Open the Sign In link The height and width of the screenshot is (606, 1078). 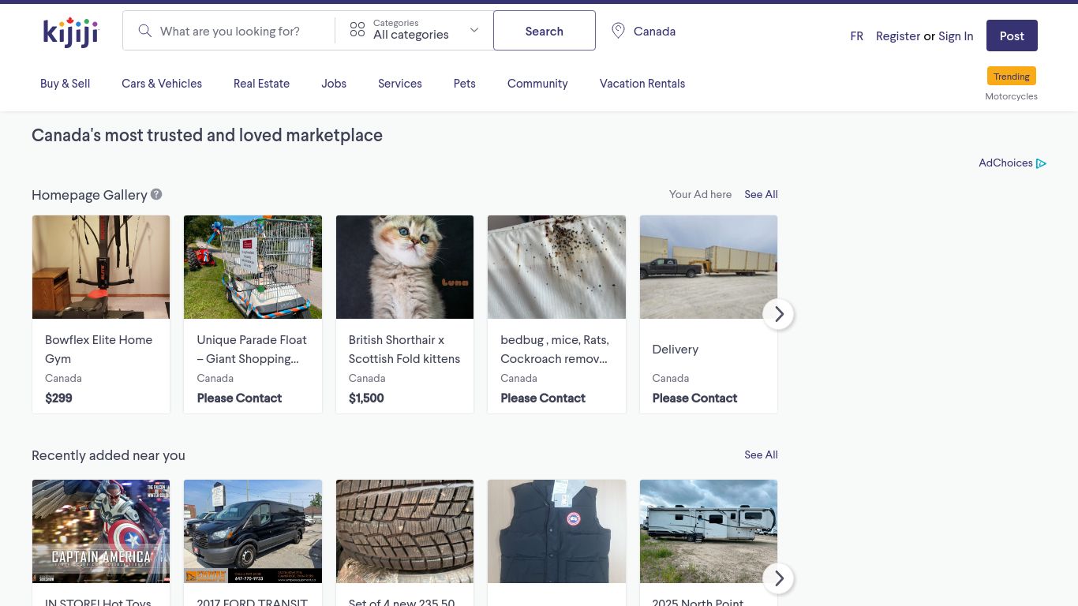[x=956, y=36]
